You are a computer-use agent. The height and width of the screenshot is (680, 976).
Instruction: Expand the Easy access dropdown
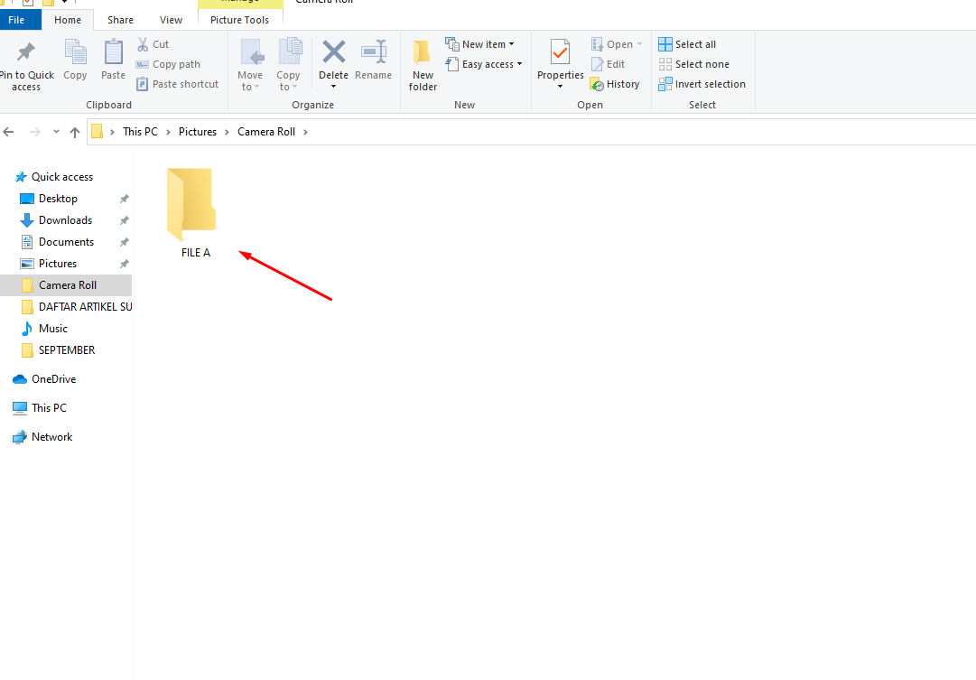486,64
